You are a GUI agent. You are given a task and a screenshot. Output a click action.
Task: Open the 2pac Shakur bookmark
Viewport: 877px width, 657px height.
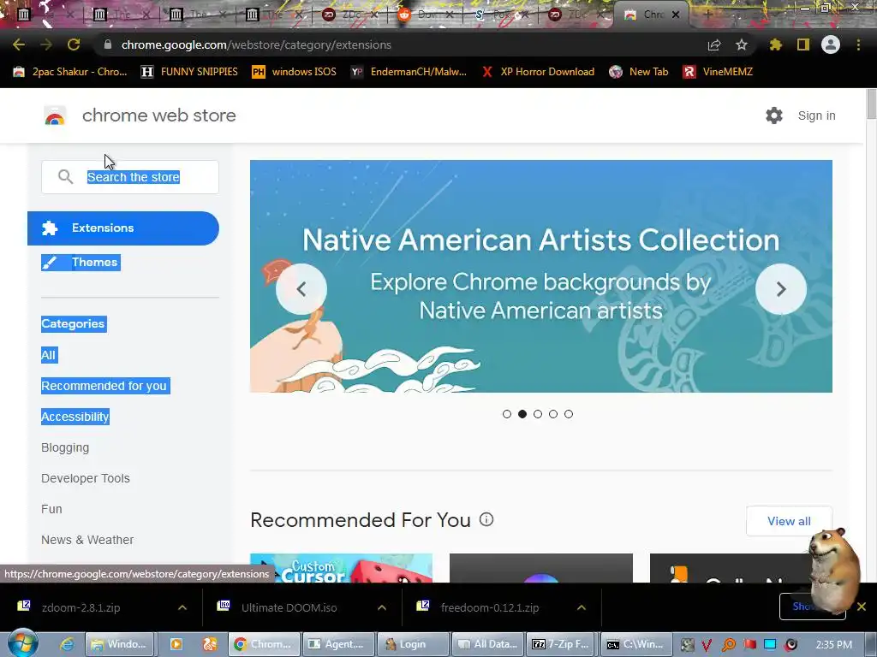tap(70, 72)
